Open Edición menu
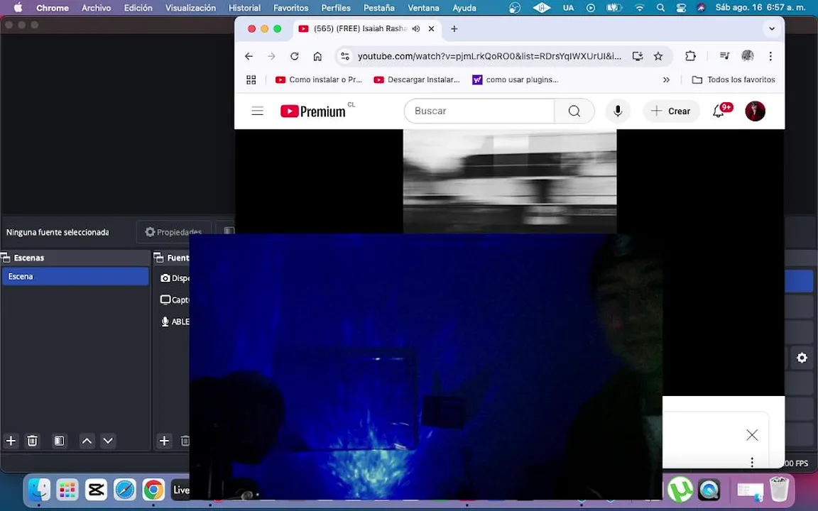Image resolution: width=818 pixels, height=511 pixels. 138,8
